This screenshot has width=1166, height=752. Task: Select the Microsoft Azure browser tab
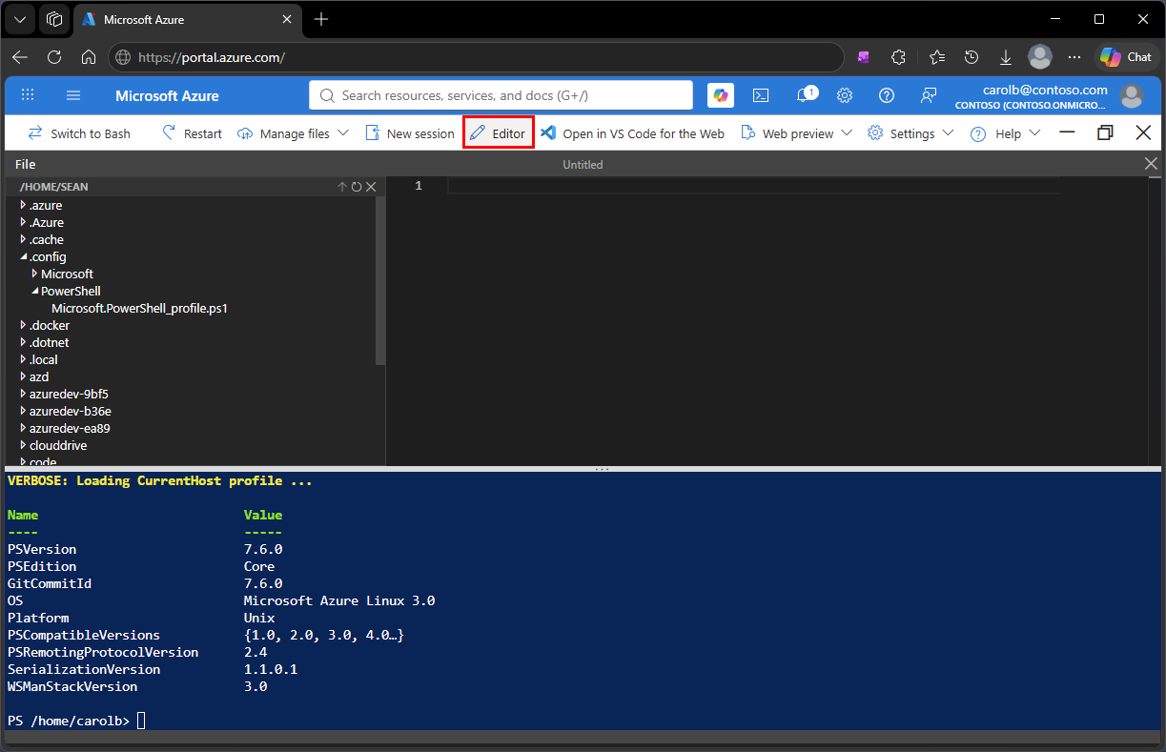[x=187, y=19]
